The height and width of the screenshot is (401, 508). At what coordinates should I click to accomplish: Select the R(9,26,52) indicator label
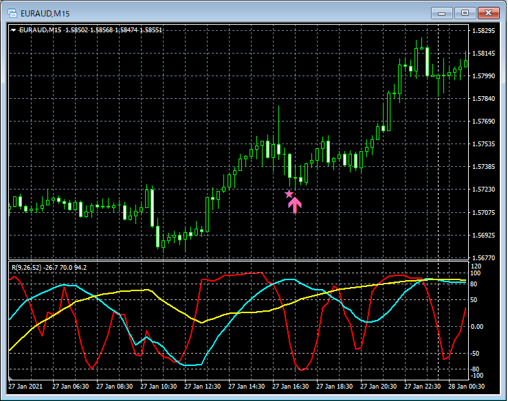[49, 268]
